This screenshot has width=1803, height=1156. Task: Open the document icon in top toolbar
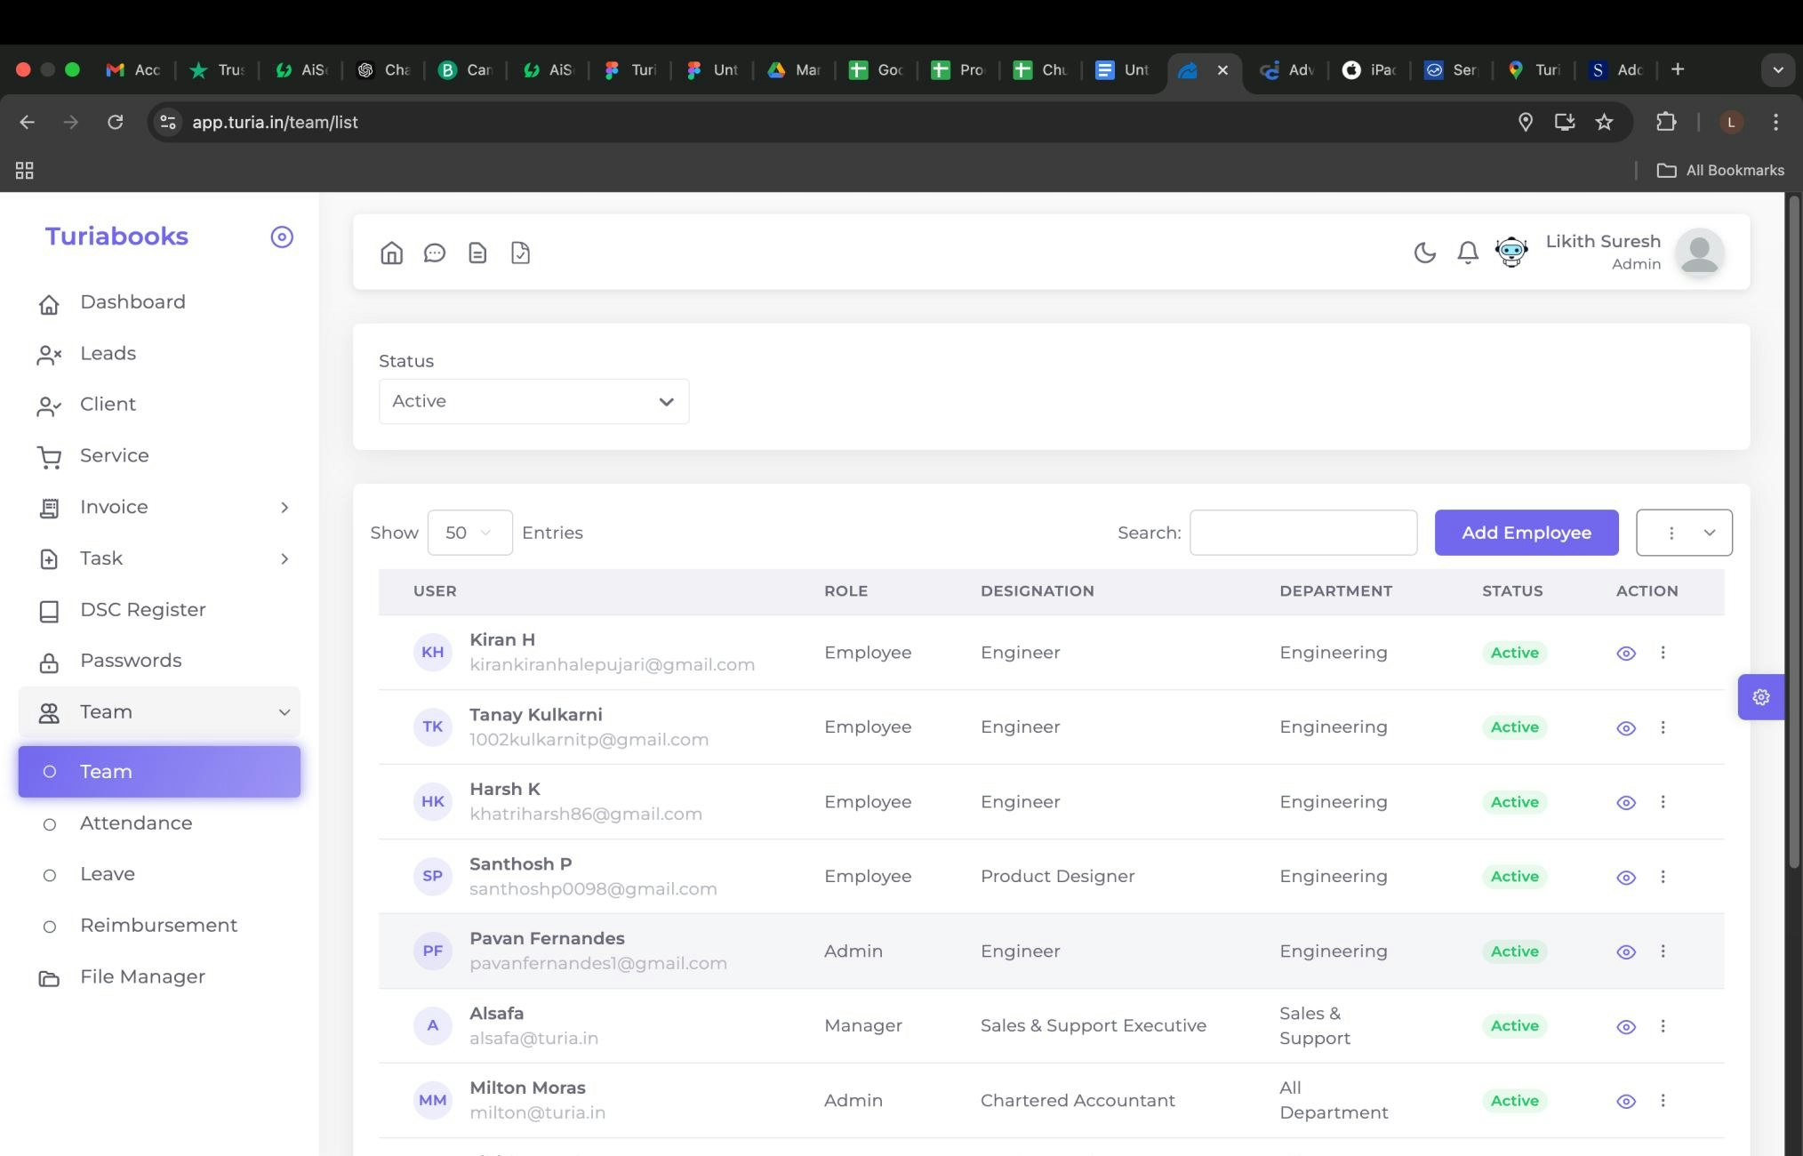pos(477,253)
